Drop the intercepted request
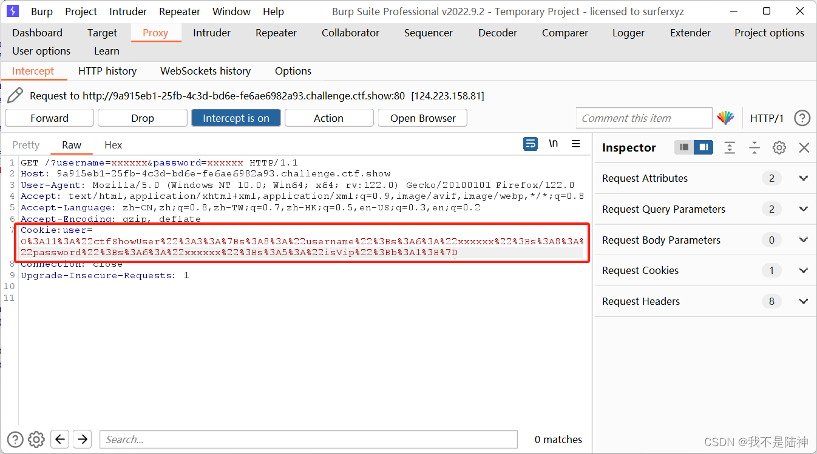Viewport: 817px width, 454px height. [143, 118]
